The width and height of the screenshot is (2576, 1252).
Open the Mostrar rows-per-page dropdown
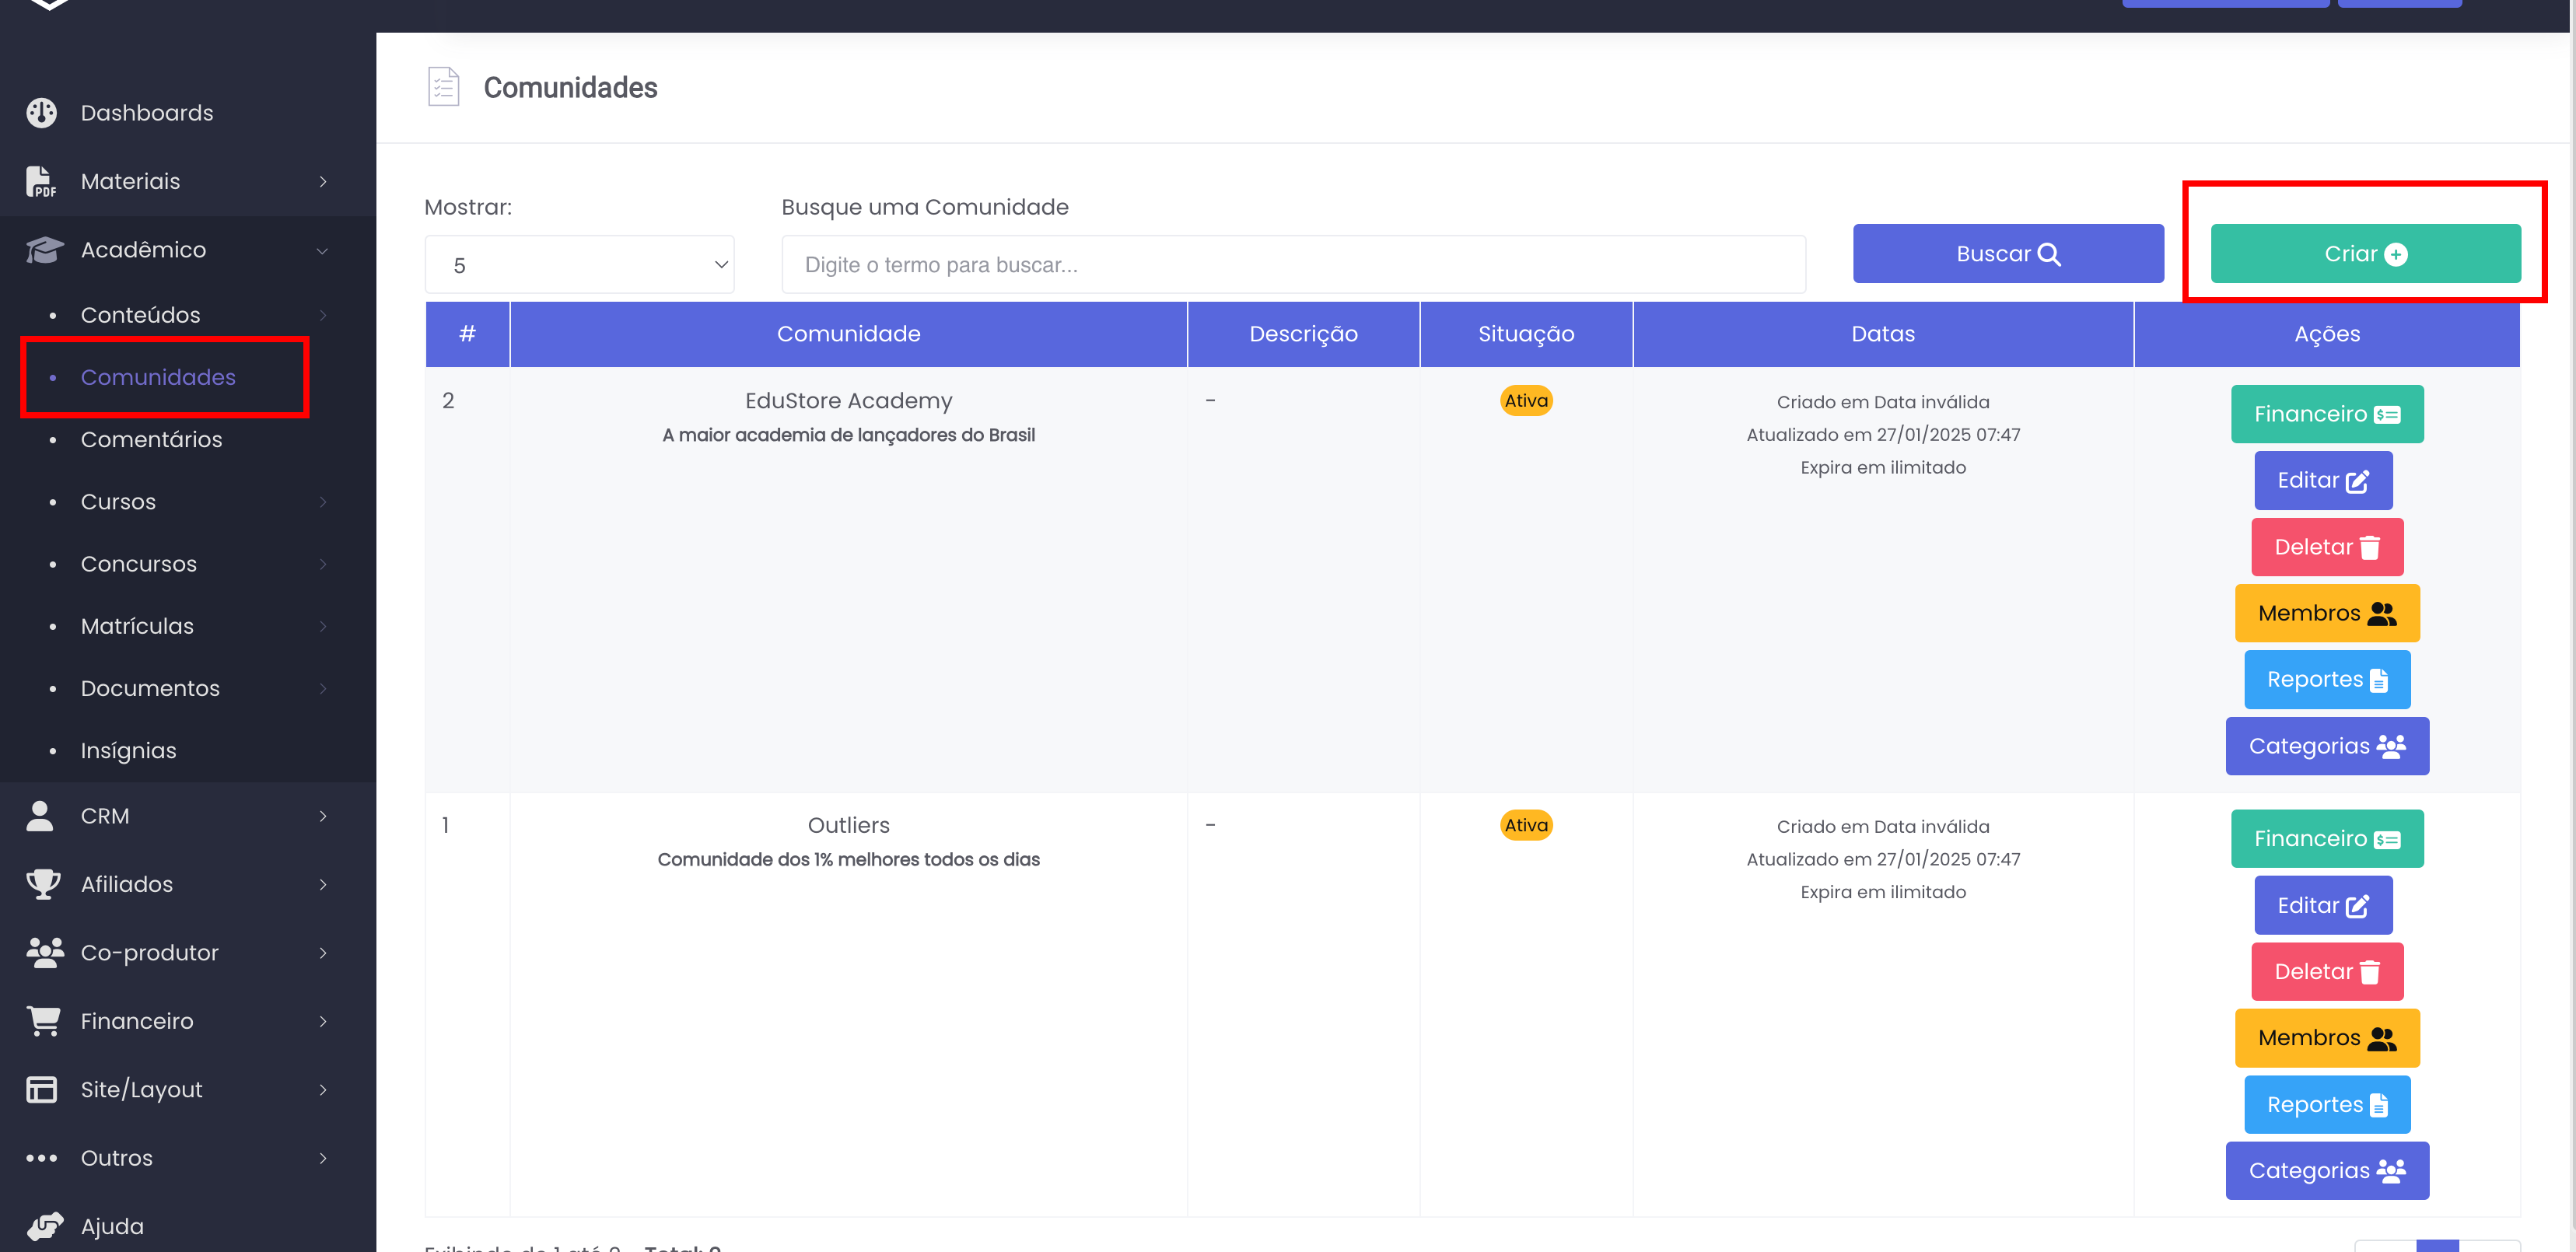click(579, 265)
